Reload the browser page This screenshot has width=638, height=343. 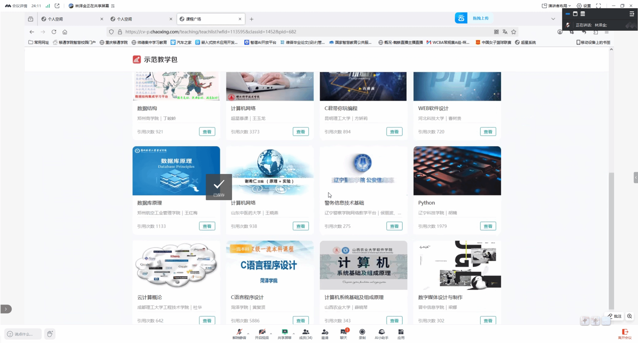[x=54, y=32]
